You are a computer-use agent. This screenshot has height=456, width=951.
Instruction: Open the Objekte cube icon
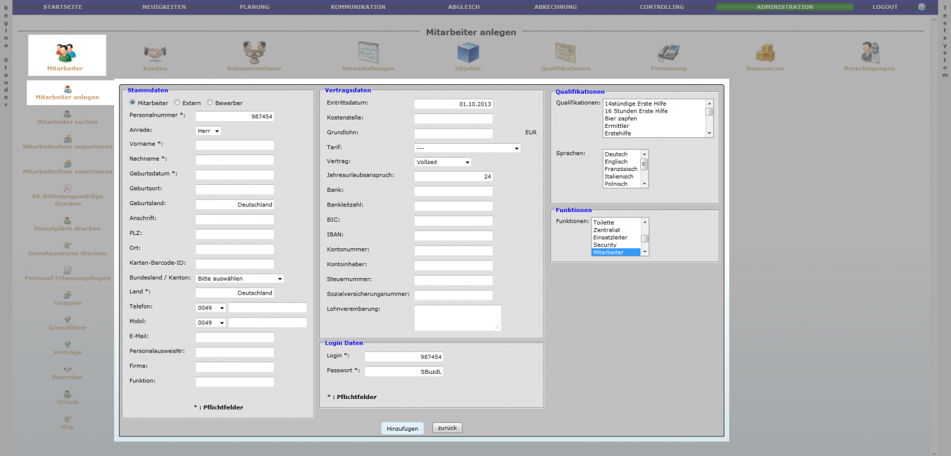(468, 52)
